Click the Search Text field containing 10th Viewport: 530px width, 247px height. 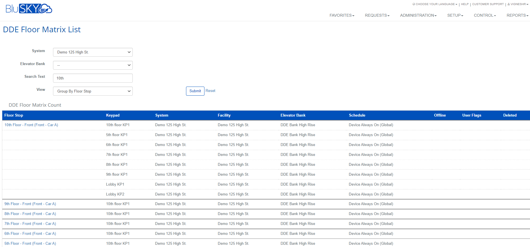click(x=93, y=78)
